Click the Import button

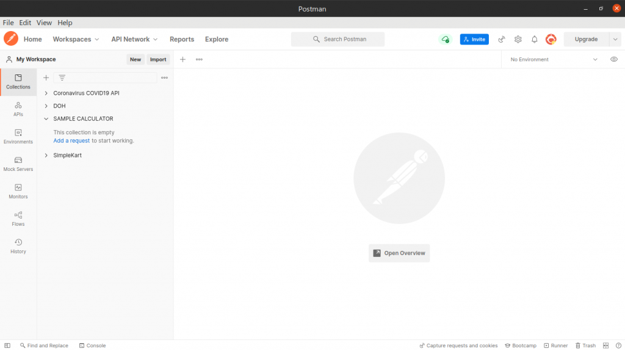coord(158,59)
